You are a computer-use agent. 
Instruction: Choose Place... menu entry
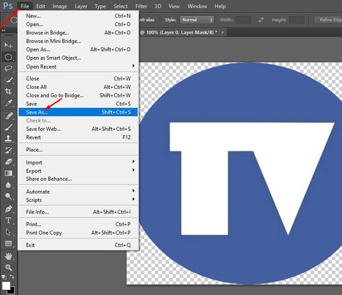click(x=78, y=150)
